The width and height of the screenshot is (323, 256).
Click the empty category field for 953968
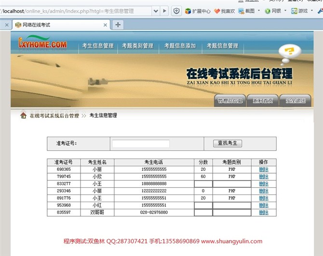coord(232,205)
